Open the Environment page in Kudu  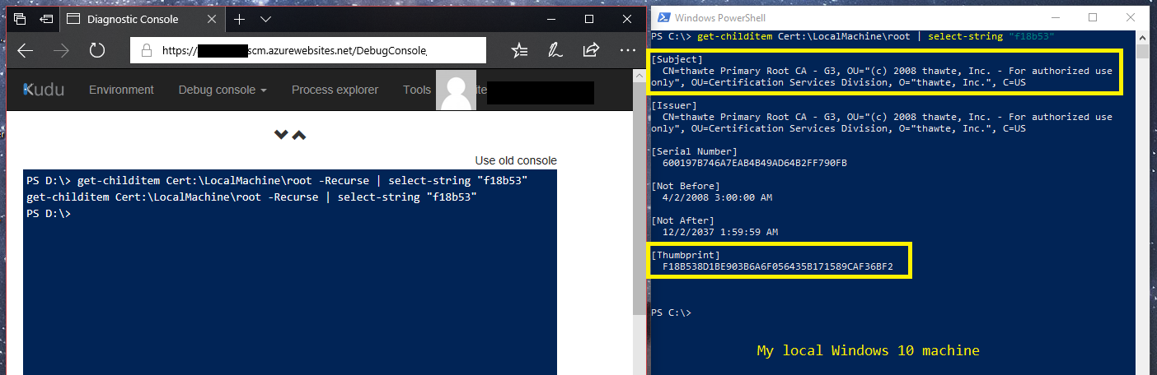tap(121, 90)
